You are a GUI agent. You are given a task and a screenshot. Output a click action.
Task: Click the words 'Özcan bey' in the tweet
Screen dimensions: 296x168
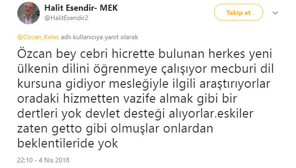[x=47, y=54]
